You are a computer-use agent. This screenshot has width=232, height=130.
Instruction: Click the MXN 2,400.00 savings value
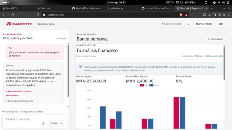coord(140,81)
